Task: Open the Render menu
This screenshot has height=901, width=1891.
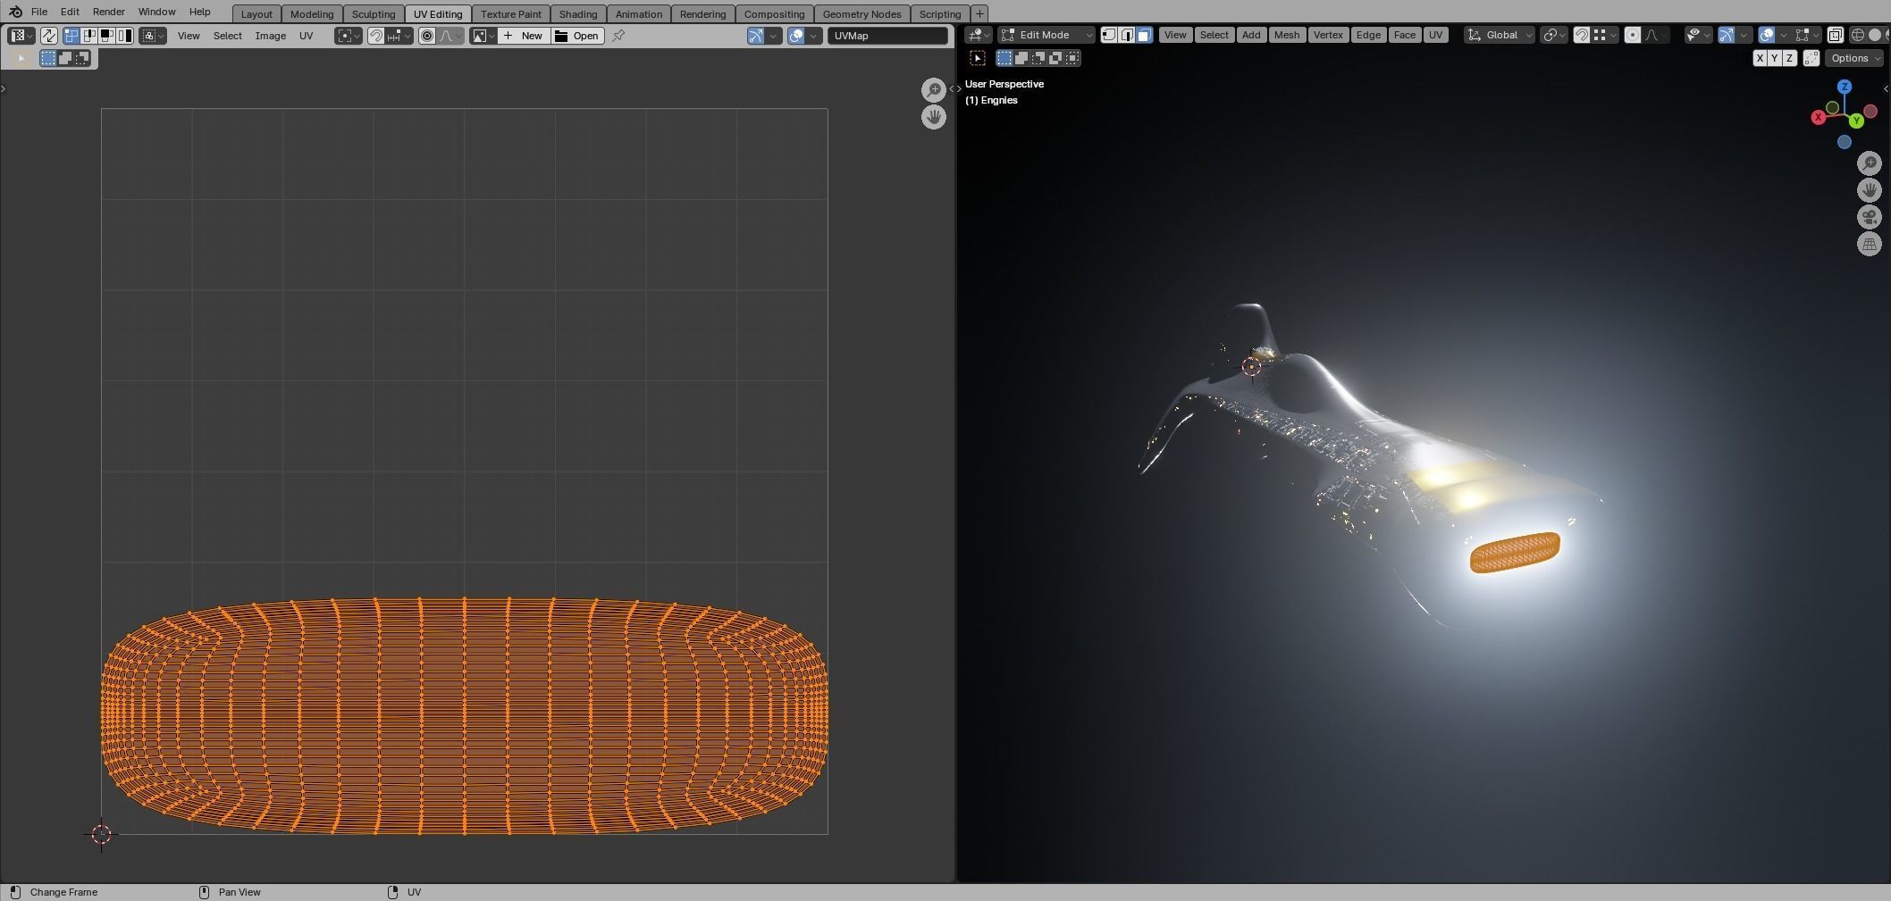Action: 109,12
